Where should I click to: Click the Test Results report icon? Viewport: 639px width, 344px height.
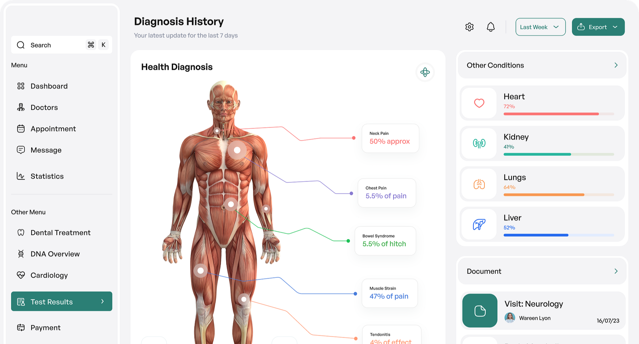pos(21,302)
